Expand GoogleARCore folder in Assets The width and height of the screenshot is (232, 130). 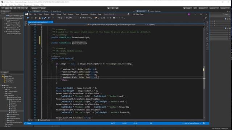(3, 87)
